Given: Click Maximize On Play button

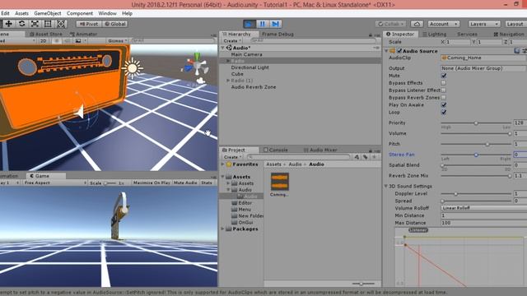Looking at the screenshot, I should click(152, 183).
